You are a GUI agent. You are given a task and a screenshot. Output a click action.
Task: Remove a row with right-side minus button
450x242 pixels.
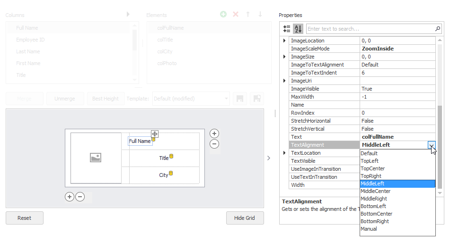214,144
